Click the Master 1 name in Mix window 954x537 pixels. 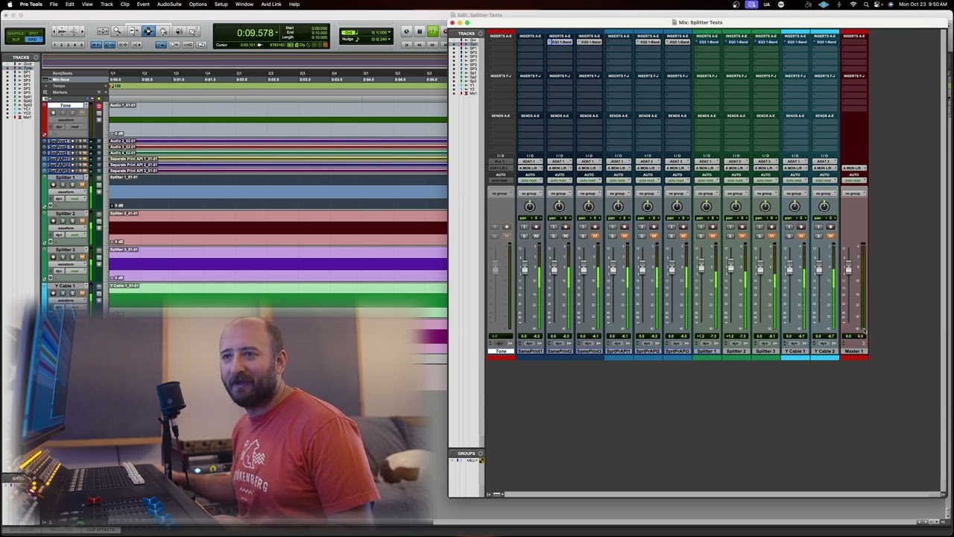click(853, 351)
